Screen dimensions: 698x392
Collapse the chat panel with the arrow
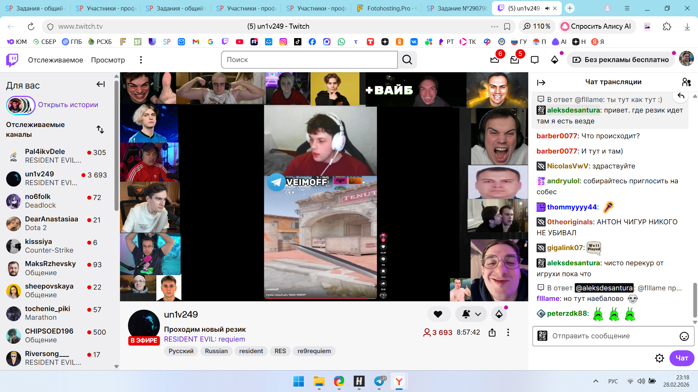click(x=541, y=83)
